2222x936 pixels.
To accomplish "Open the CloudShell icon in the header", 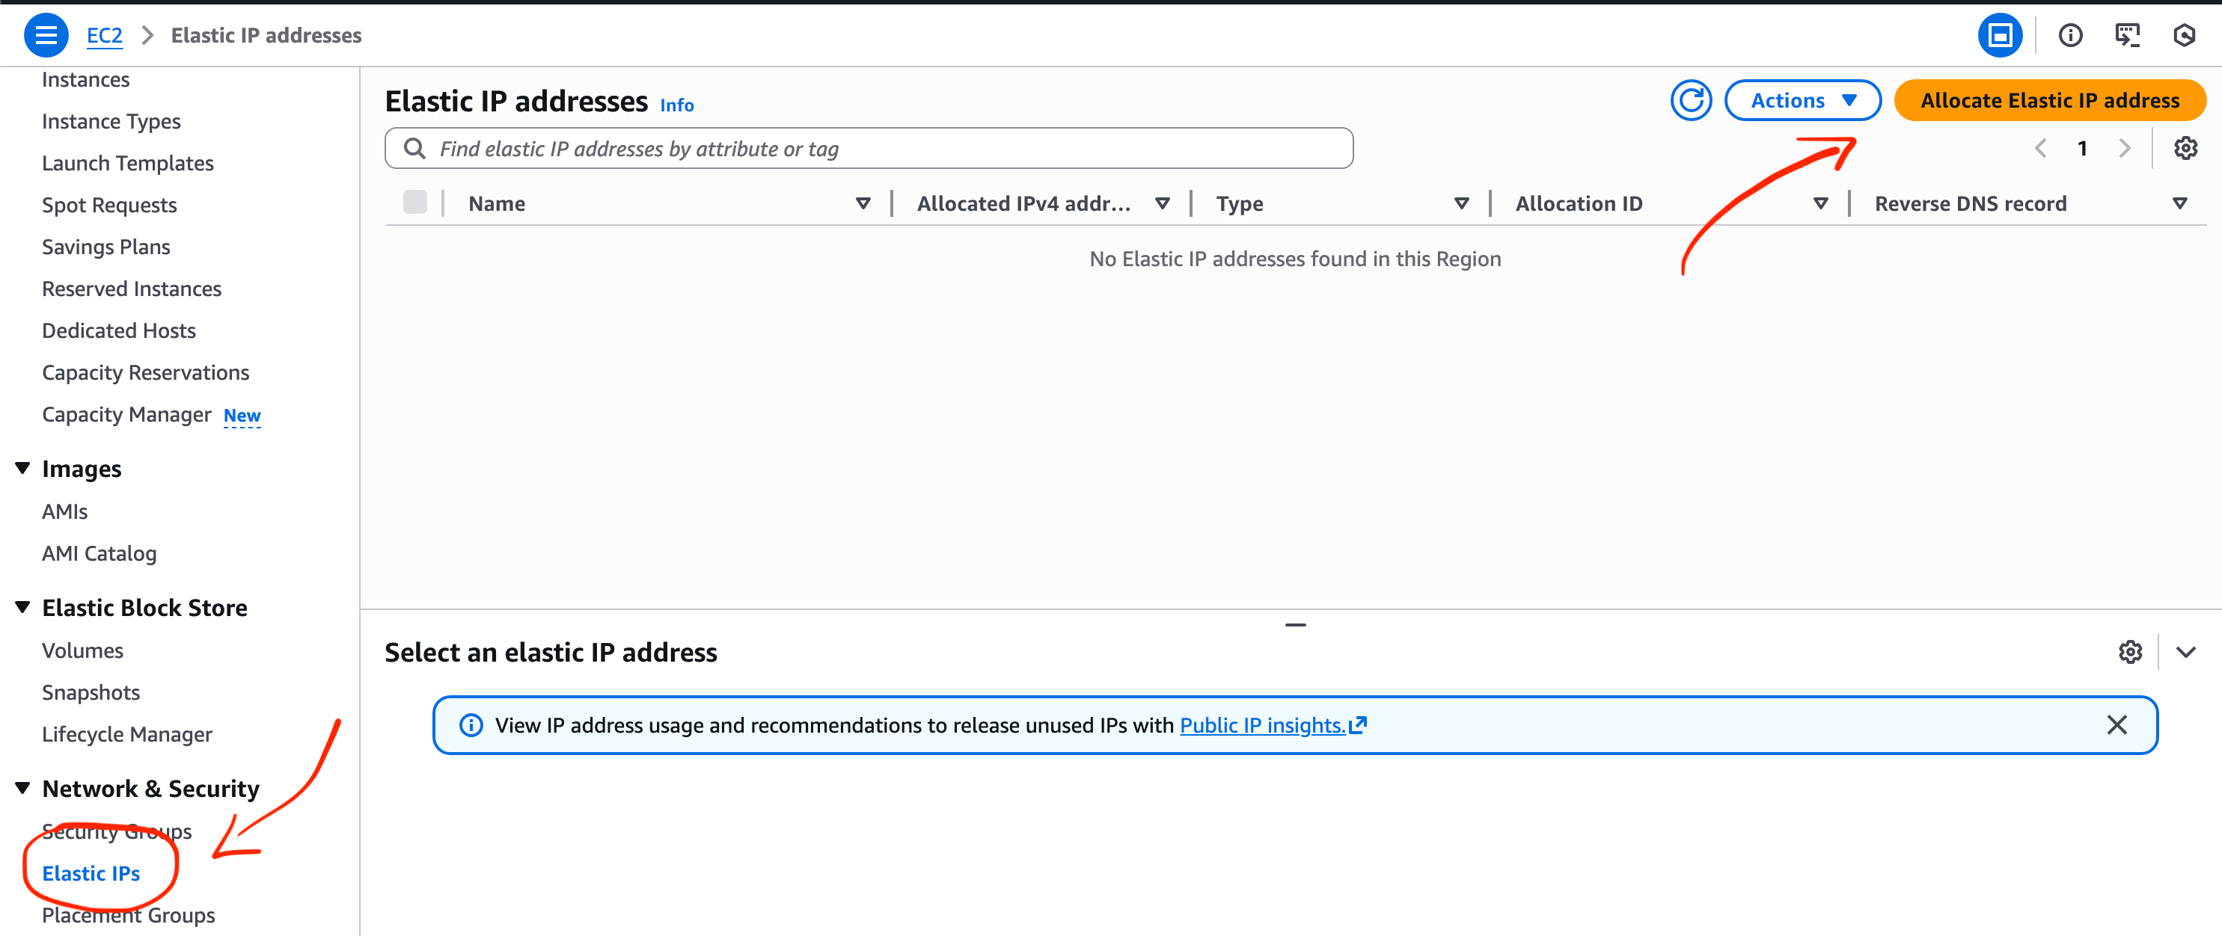I will pos(2127,35).
